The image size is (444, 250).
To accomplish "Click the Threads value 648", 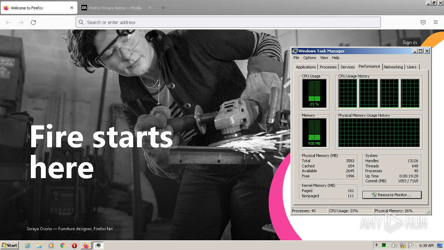I will [415, 166].
